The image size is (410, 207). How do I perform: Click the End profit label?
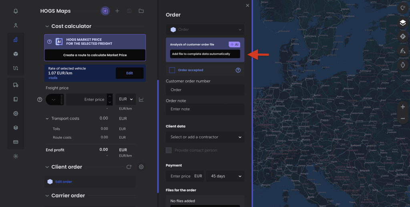click(55, 150)
